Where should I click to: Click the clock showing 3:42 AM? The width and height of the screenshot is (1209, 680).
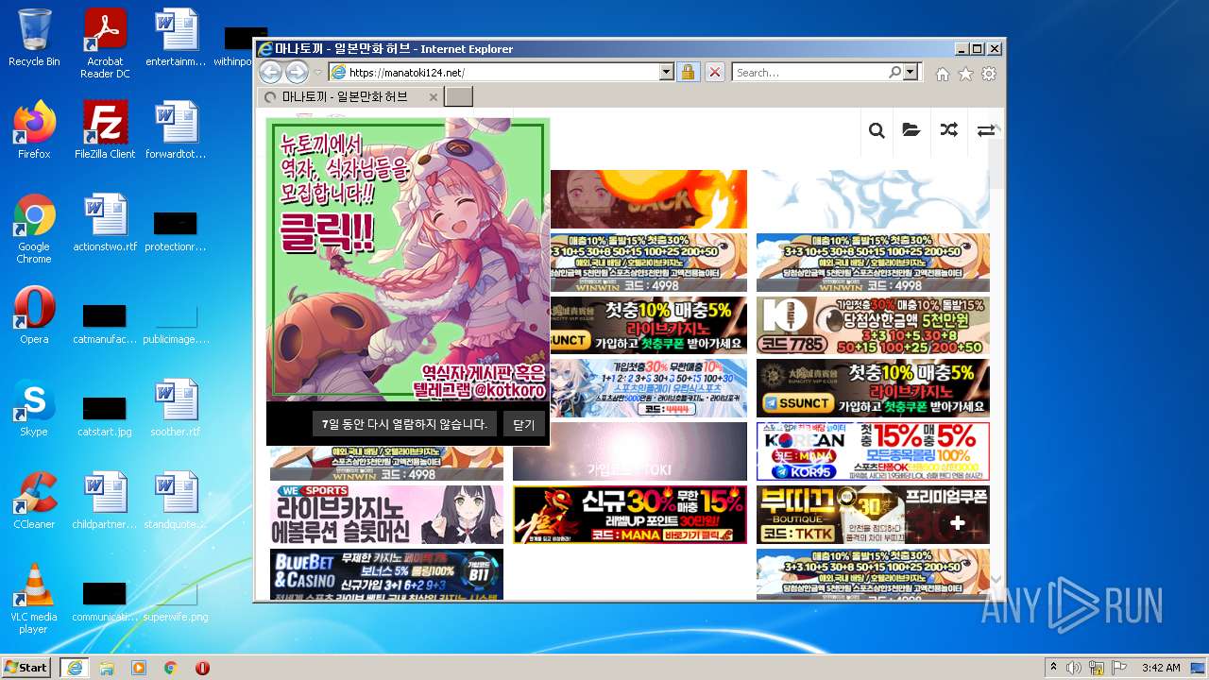[1160, 668]
